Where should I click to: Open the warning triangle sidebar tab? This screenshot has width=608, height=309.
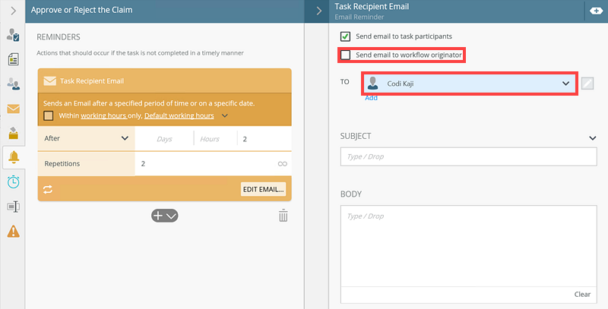point(13,231)
